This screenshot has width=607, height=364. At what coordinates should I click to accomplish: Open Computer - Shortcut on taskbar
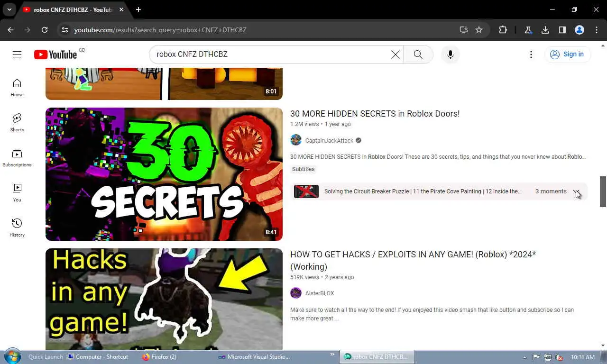(x=98, y=357)
